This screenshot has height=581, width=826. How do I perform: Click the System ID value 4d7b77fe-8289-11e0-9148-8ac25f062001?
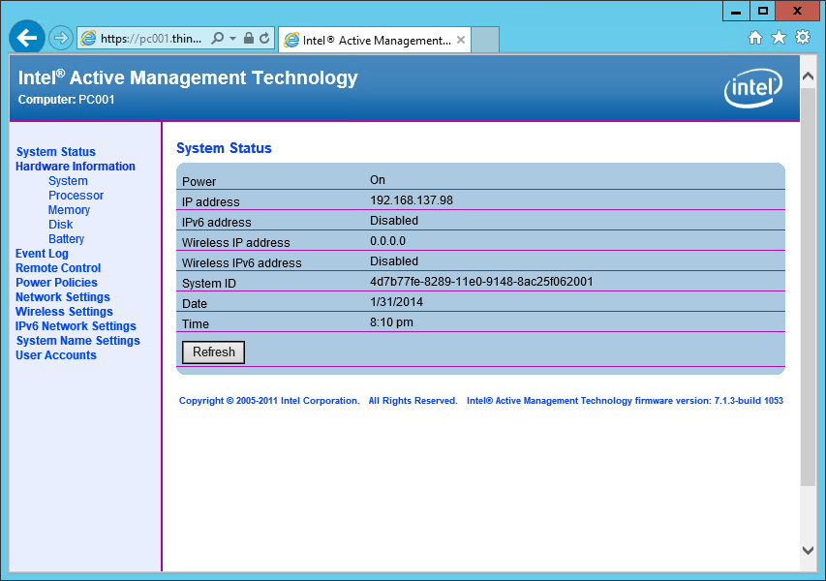coord(481,282)
